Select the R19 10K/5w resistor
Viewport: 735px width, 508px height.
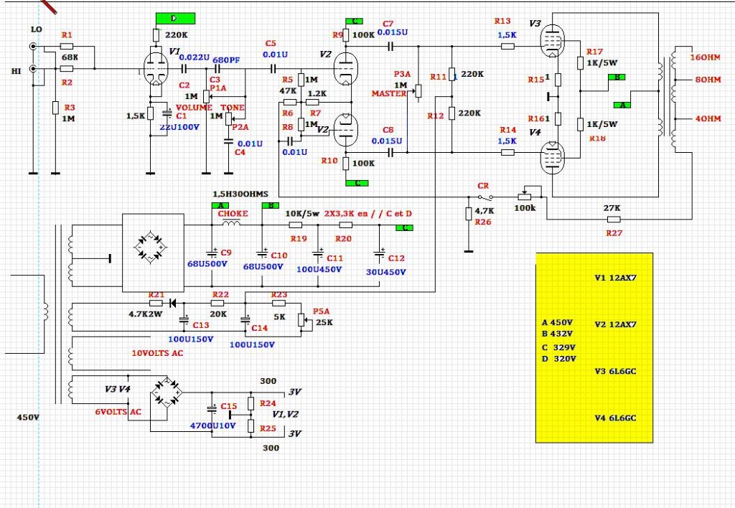point(296,225)
